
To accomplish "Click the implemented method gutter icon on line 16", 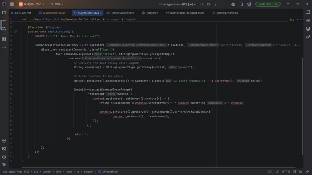I will tap(15, 32).
